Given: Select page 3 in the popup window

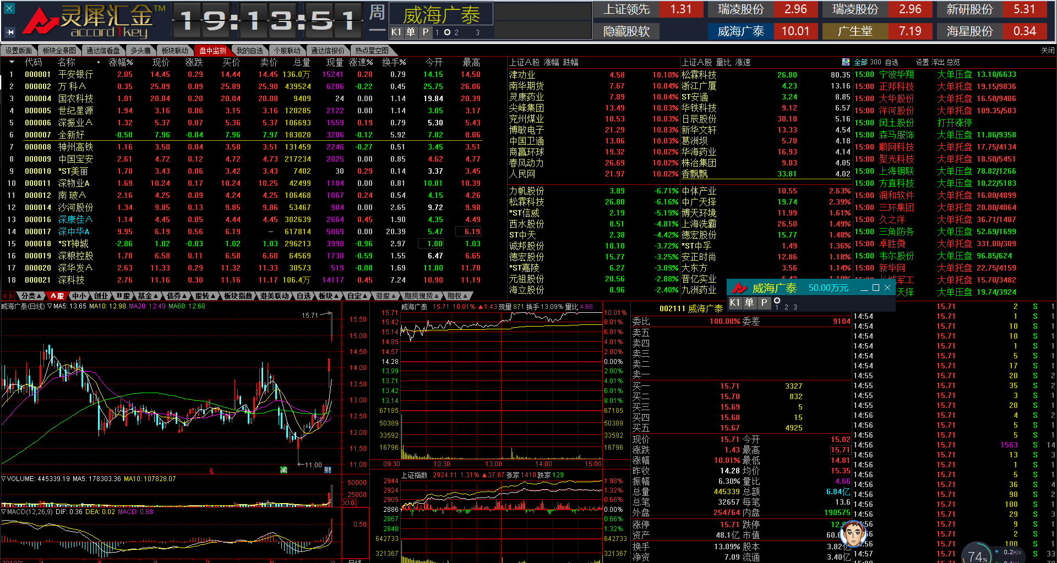Looking at the screenshot, I should [x=795, y=307].
